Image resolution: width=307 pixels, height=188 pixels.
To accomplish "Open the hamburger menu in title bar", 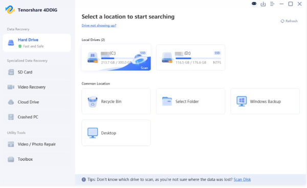I will pyautogui.click(x=272, y=4).
